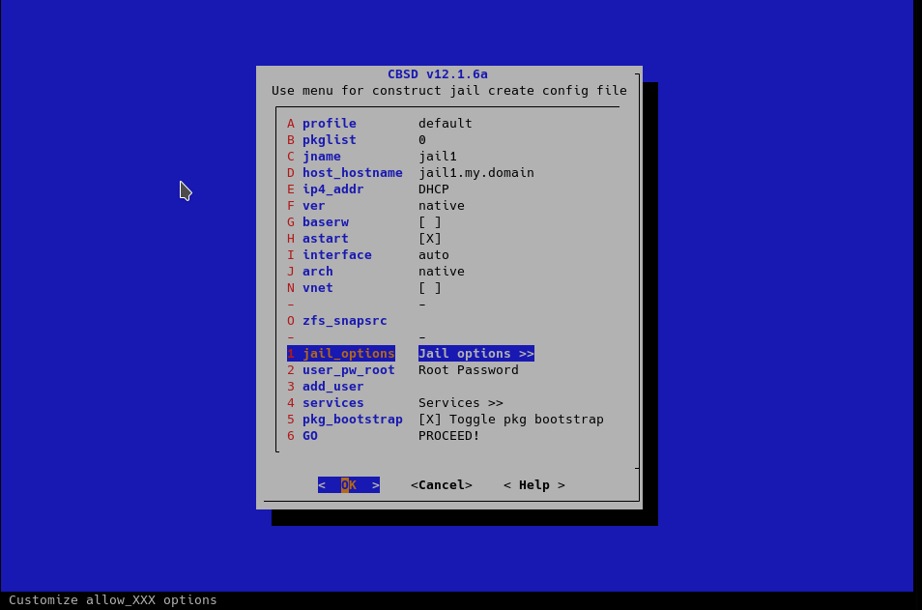Image resolution: width=922 pixels, height=610 pixels.
Task: Toggle the baserw checkbox
Action: pyautogui.click(x=430, y=222)
